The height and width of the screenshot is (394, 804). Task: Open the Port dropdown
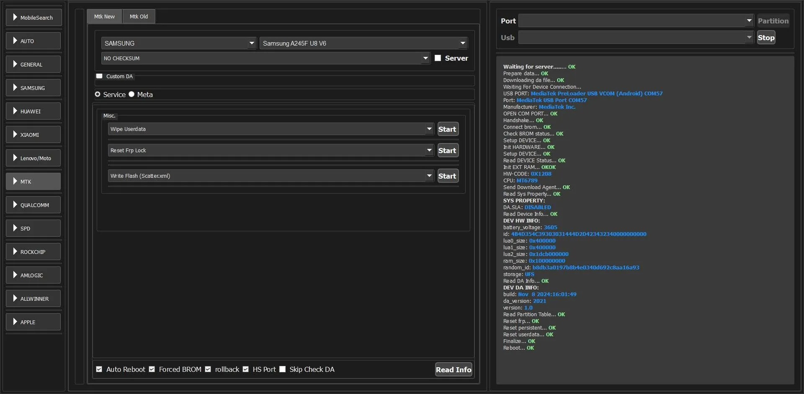(636, 20)
